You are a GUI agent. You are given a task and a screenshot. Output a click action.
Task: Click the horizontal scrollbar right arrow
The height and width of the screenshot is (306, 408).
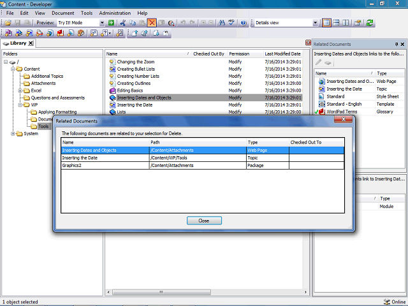305,292
